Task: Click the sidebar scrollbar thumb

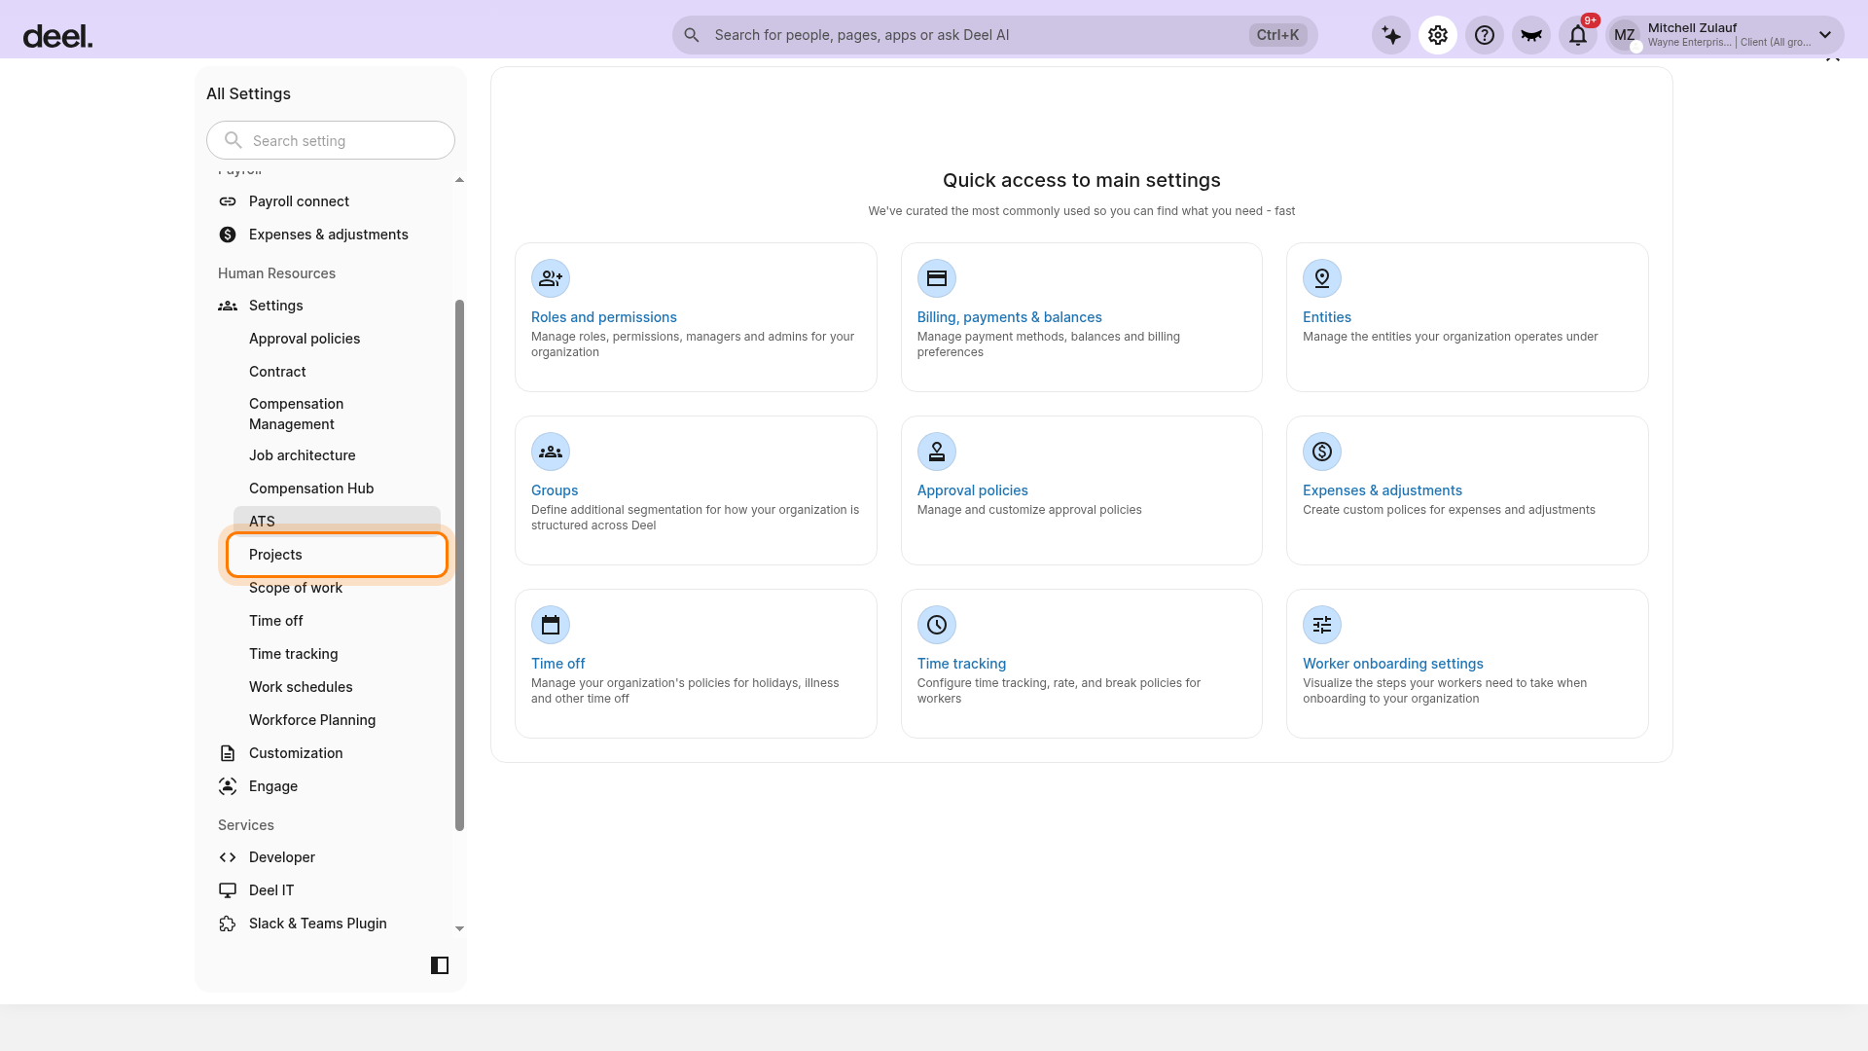Action: tap(459, 565)
